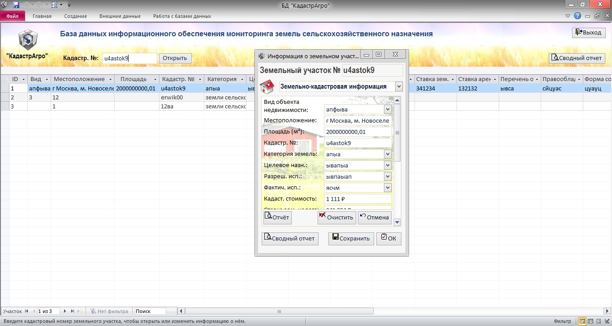Open the Площадь column filter dropdown
The image size is (612, 326).
pyautogui.click(x=155, y=79)
